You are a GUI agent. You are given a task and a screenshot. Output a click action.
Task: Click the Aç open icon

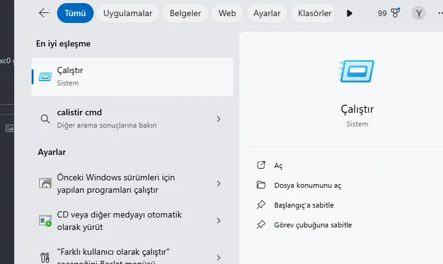[261, 165]
